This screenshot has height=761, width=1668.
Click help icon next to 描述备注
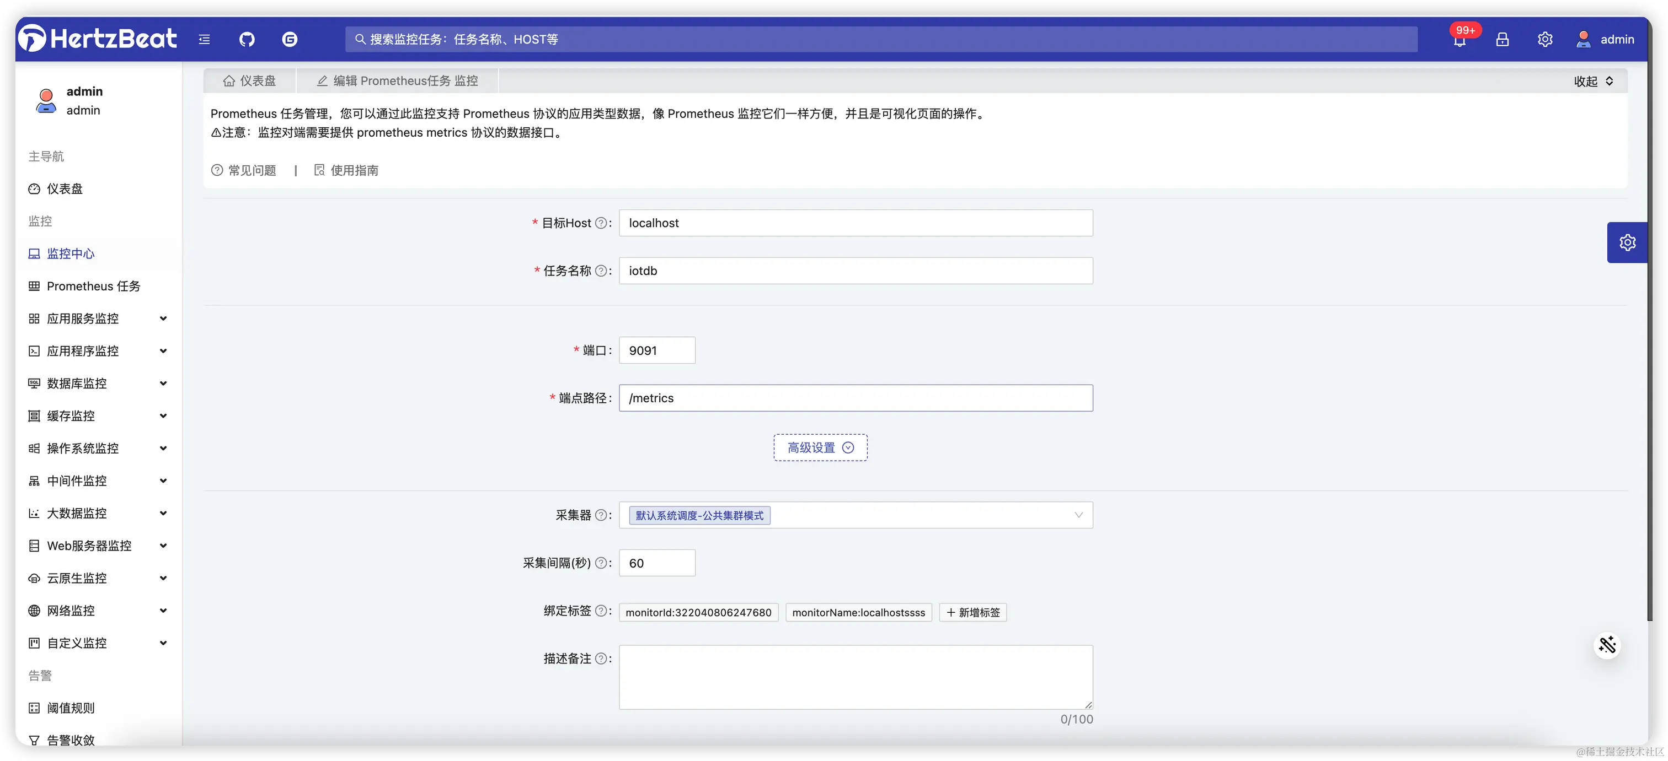(601, 658)
